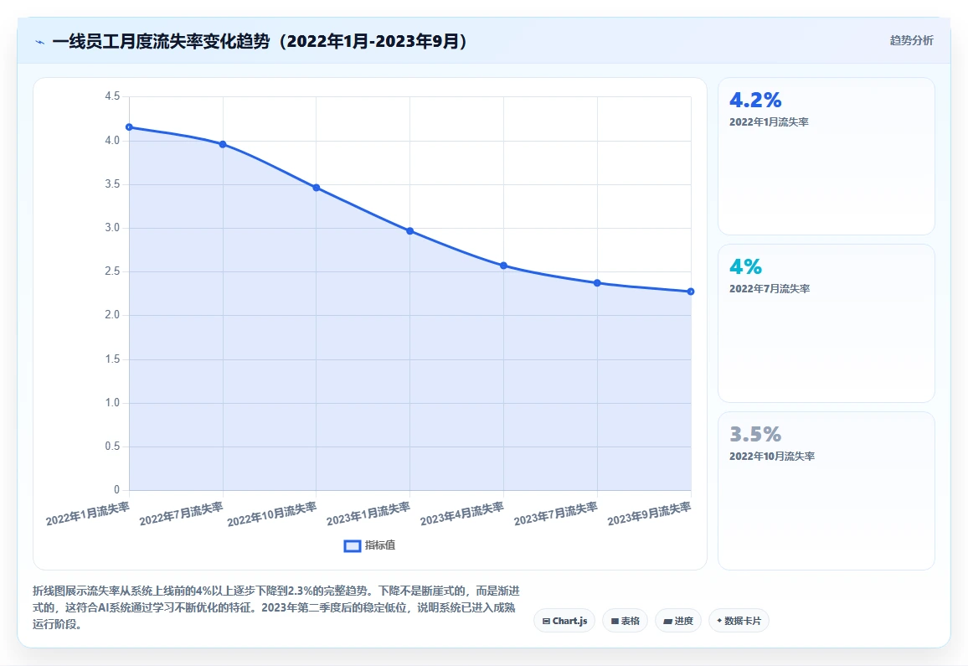Screen dimensions: 968x666
Task: Click the data point for 2023年7月流失率
Action: pos(597,283)
